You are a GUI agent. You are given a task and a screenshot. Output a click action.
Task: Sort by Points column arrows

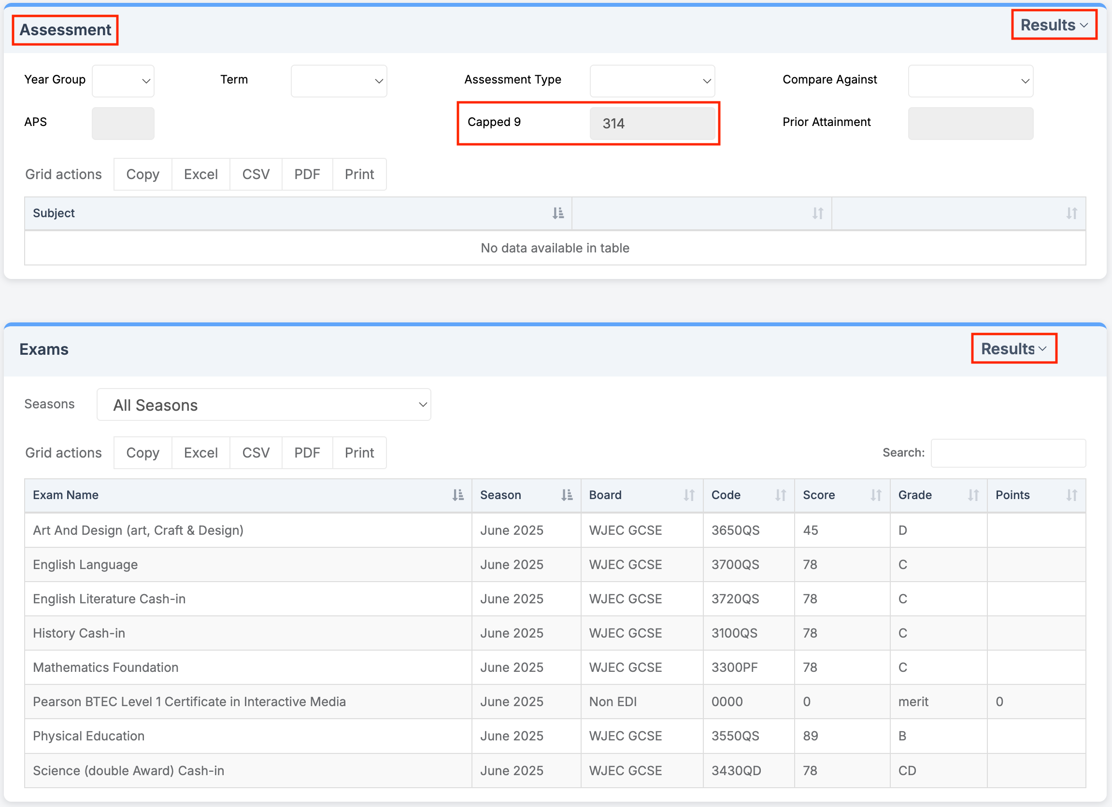tap(1071, 495)
